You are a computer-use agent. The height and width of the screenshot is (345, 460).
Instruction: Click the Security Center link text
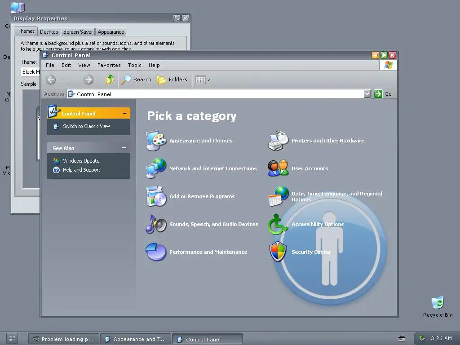pos(311,252)
